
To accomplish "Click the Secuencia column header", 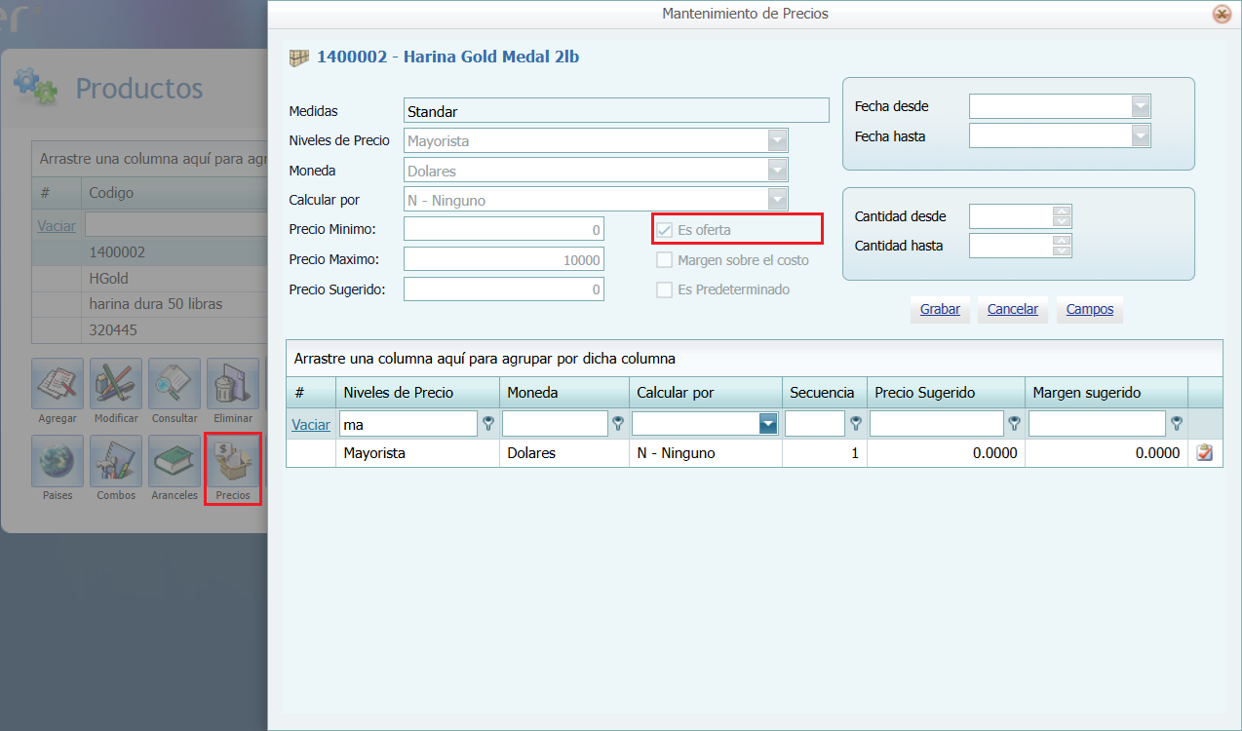I will pos(824,393).
